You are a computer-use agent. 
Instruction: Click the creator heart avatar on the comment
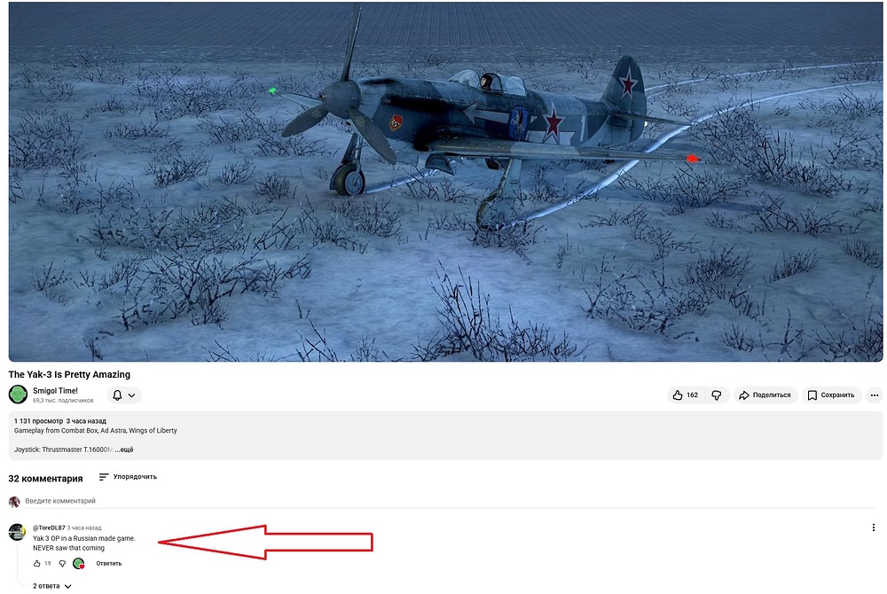pos(79,564)
